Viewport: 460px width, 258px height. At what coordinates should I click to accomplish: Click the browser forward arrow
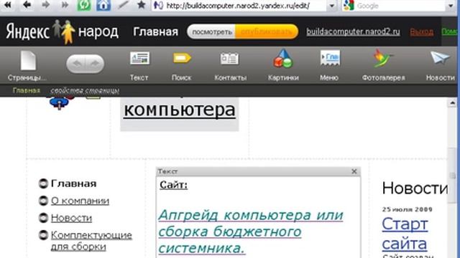point(45,4)
